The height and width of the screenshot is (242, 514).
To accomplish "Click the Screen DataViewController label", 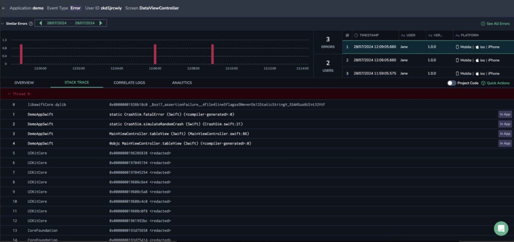I will [x=152, y=8].
